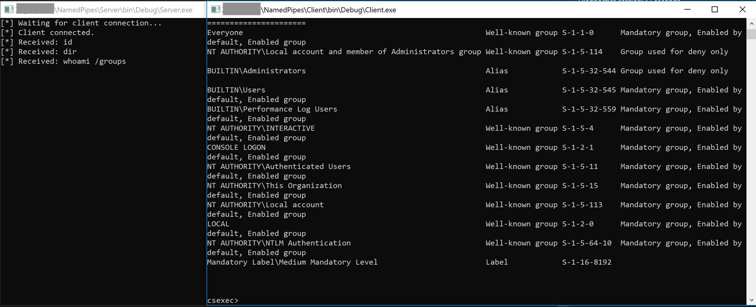Click the csexec> prompt in Client window
The height and width of the screenshot is (307, 756).
point(223,300)
